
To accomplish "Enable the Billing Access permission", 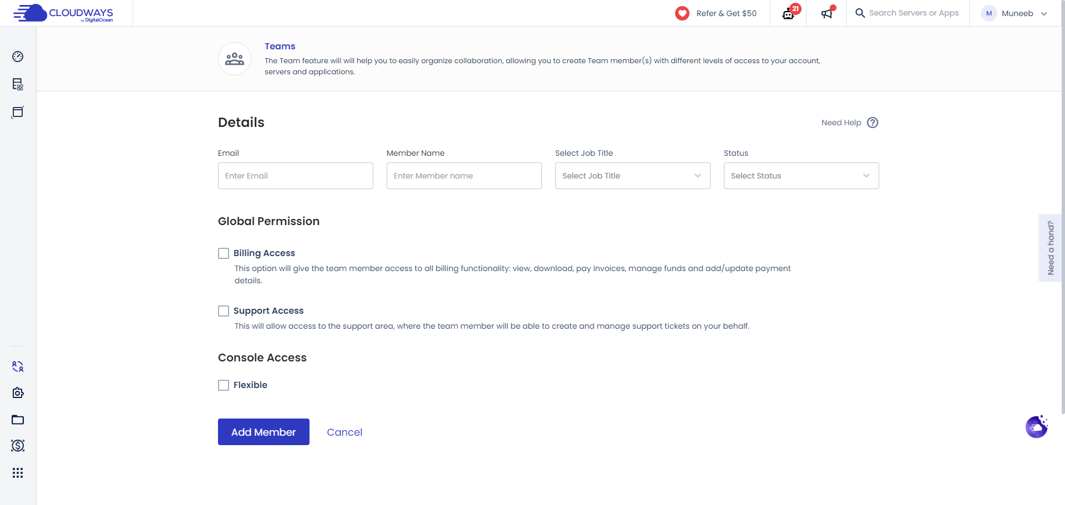I will click(x=224, y=253).
